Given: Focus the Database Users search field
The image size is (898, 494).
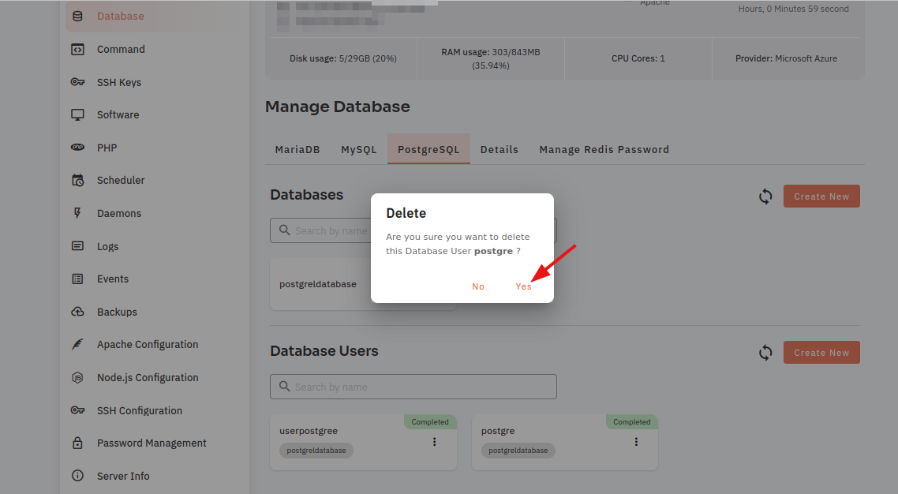Looking at the screenshot, I should click(x=413, y=387).
